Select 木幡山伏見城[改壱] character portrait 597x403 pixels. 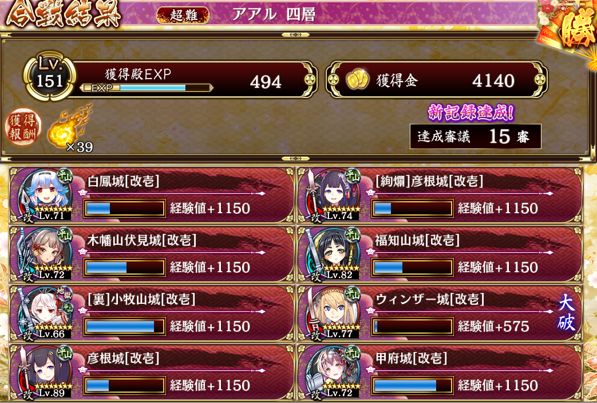point(43,253)
